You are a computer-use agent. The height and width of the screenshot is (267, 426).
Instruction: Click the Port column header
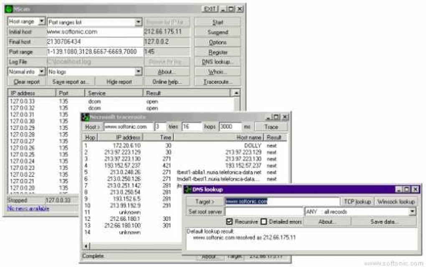tap(70, 93)
